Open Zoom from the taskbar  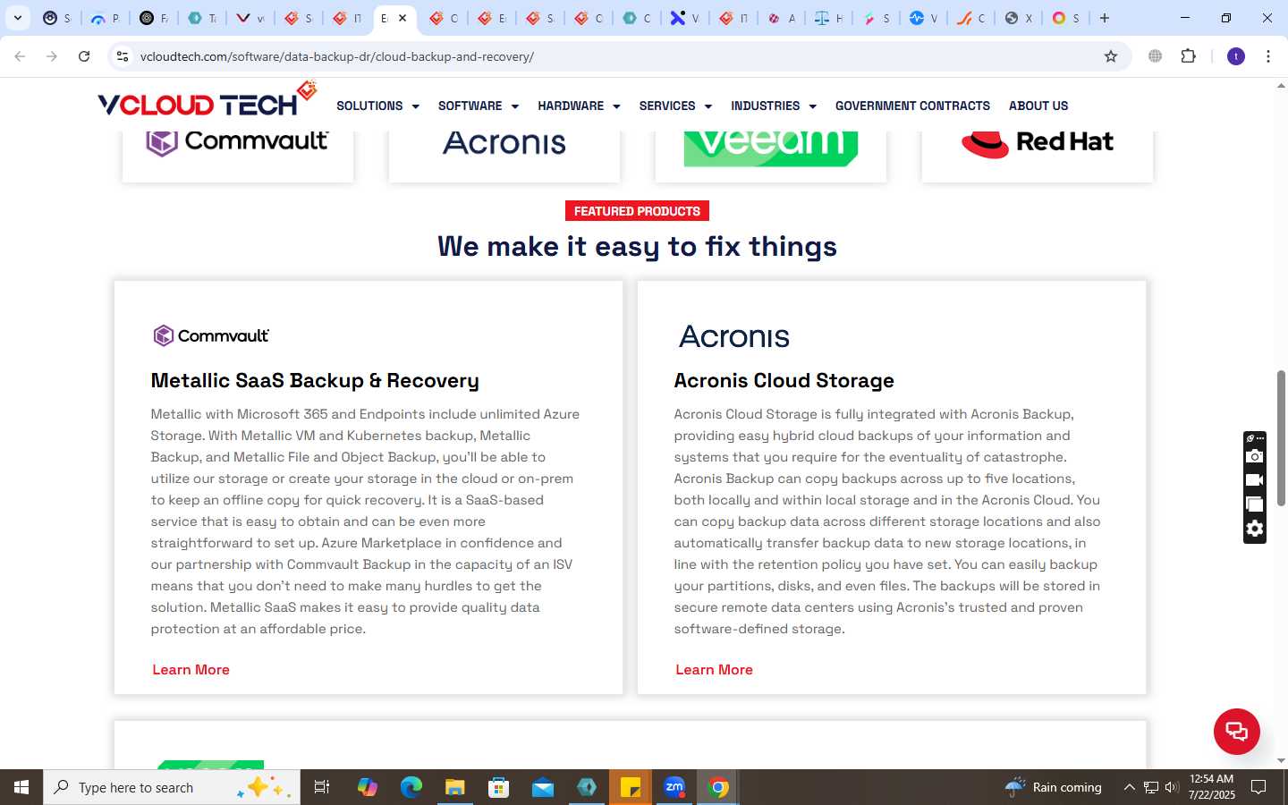point(674,787)
